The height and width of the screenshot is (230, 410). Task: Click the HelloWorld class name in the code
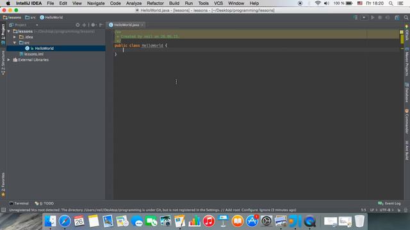pos(152,45)
